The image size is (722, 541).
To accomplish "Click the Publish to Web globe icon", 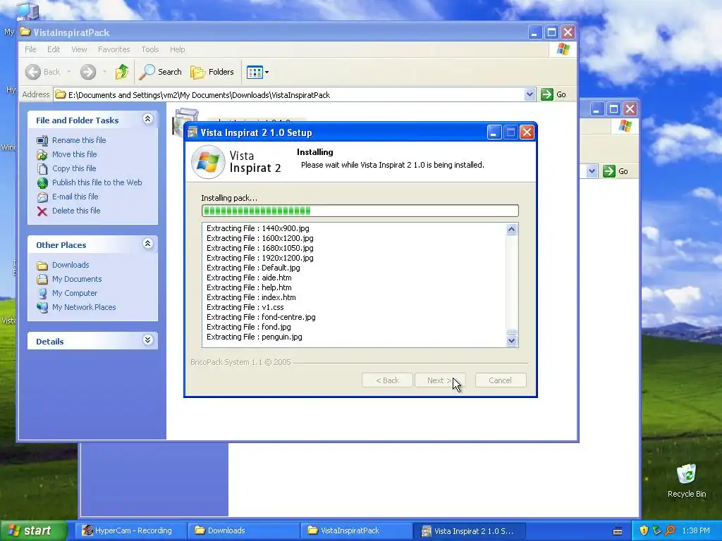I will [x=42, y=183].
